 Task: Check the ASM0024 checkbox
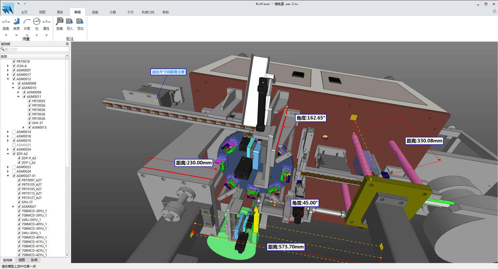[14, 171]
